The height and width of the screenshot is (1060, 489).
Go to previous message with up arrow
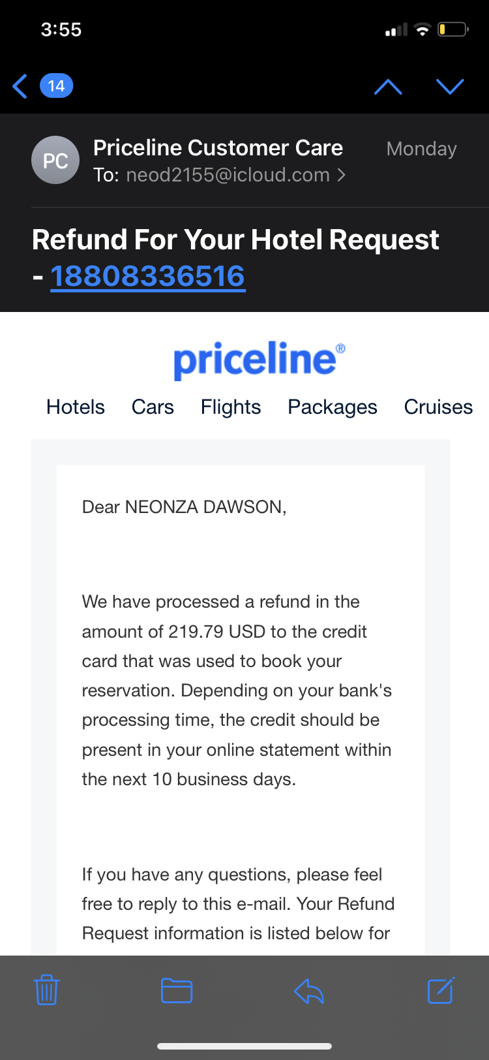(388, 87)
